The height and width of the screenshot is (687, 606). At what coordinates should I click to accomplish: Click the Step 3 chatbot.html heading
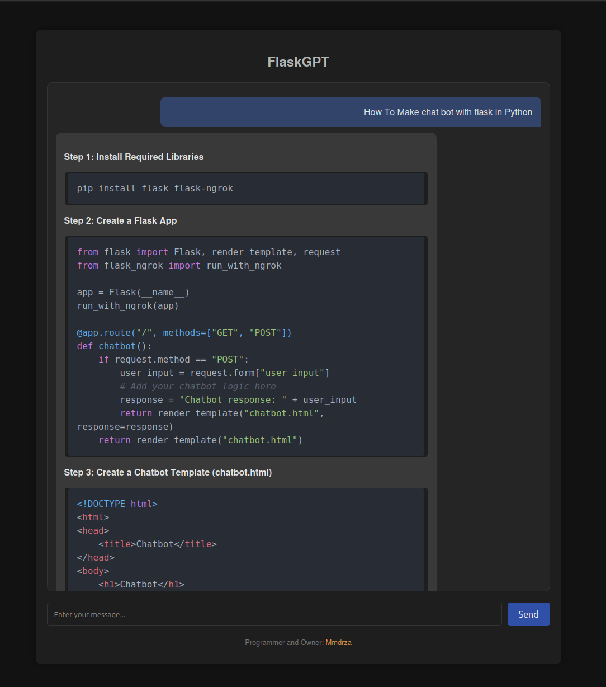pyautogui.click(x=168, y=472)
